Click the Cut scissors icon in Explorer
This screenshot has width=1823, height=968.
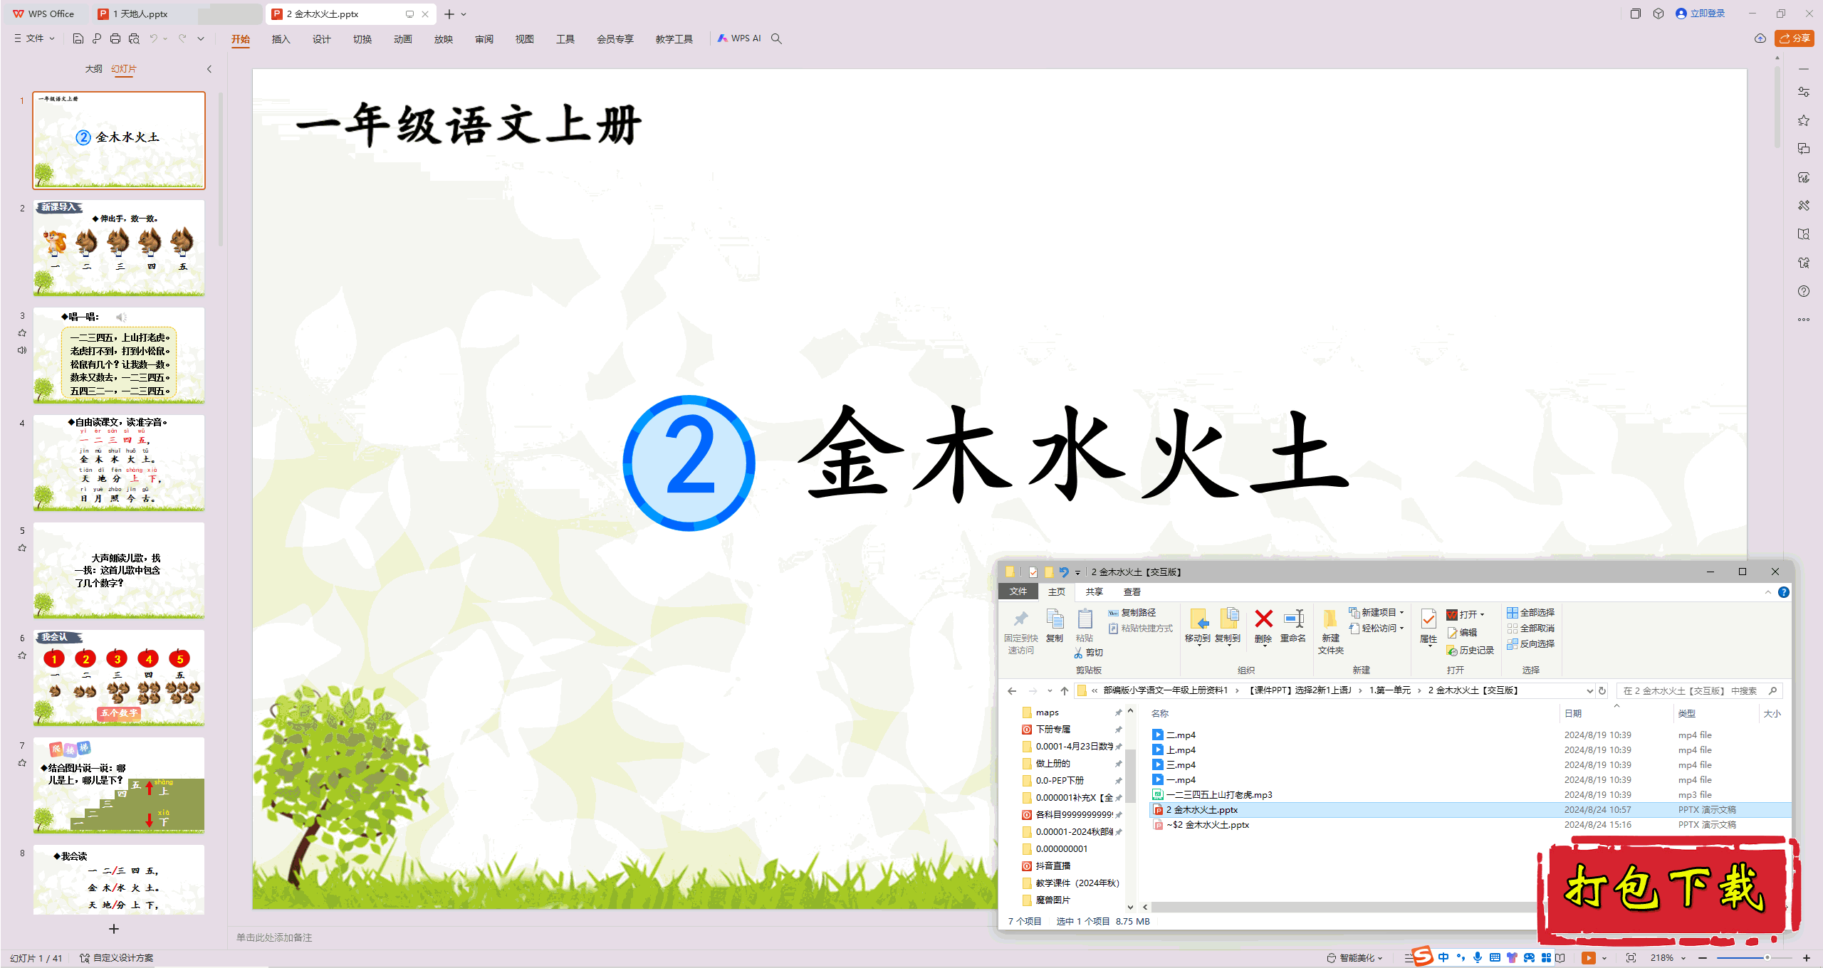tap(1079, 653)
